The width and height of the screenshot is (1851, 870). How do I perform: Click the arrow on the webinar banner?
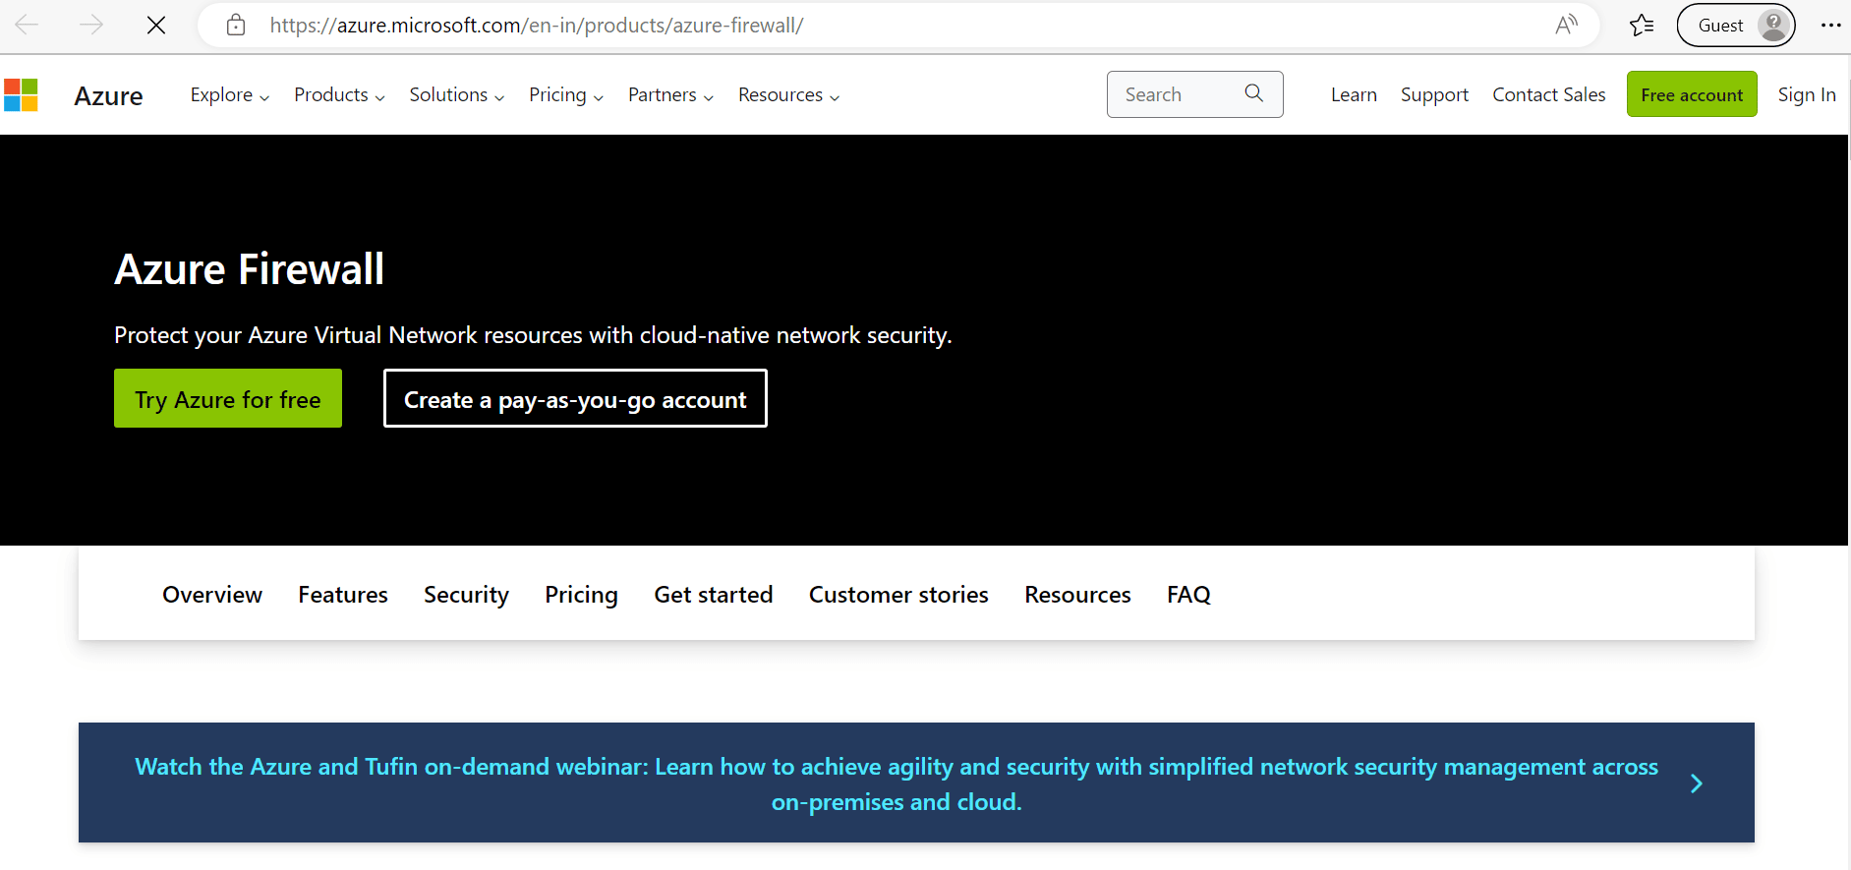pos(1696,783)
